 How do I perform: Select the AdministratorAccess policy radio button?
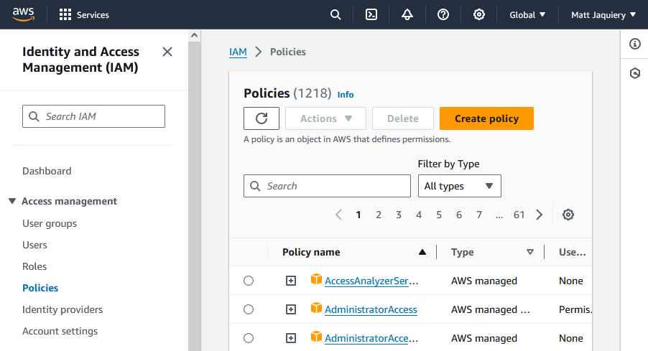[249, 309]
